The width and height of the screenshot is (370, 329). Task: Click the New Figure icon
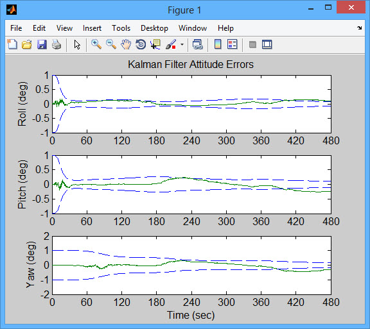click(x=12, y=44)
